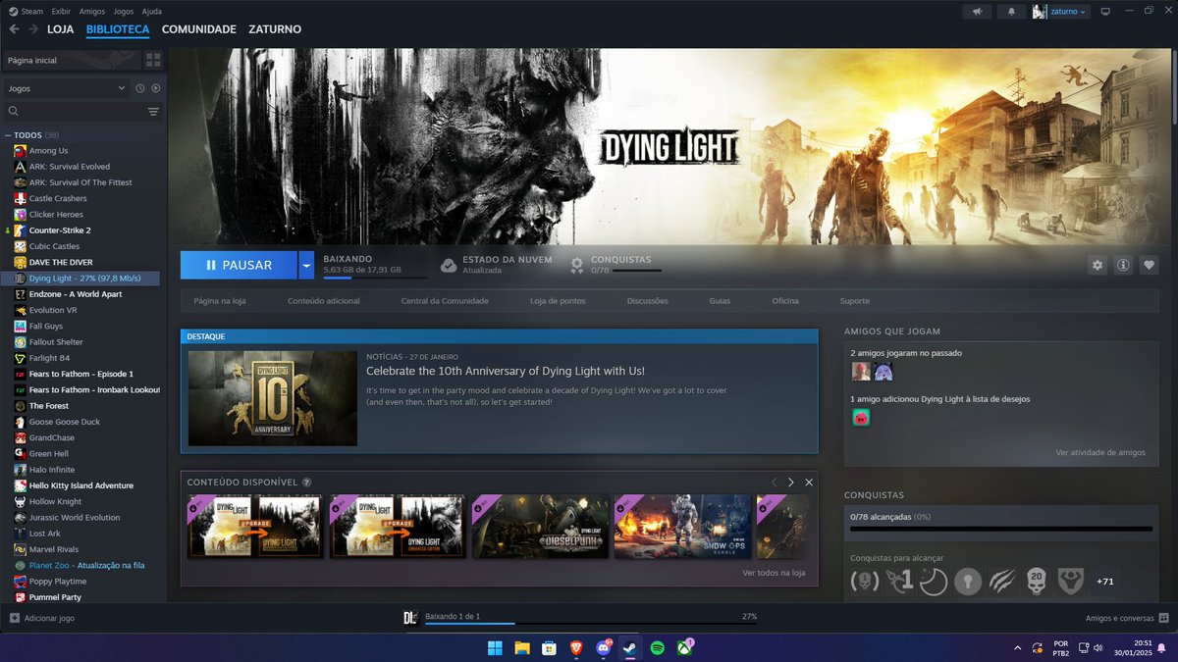Image resolution: width=1178 pixels, height=662 pixels.
Task: Add Dying Light to favorites heart
Action: (1149, 265)
